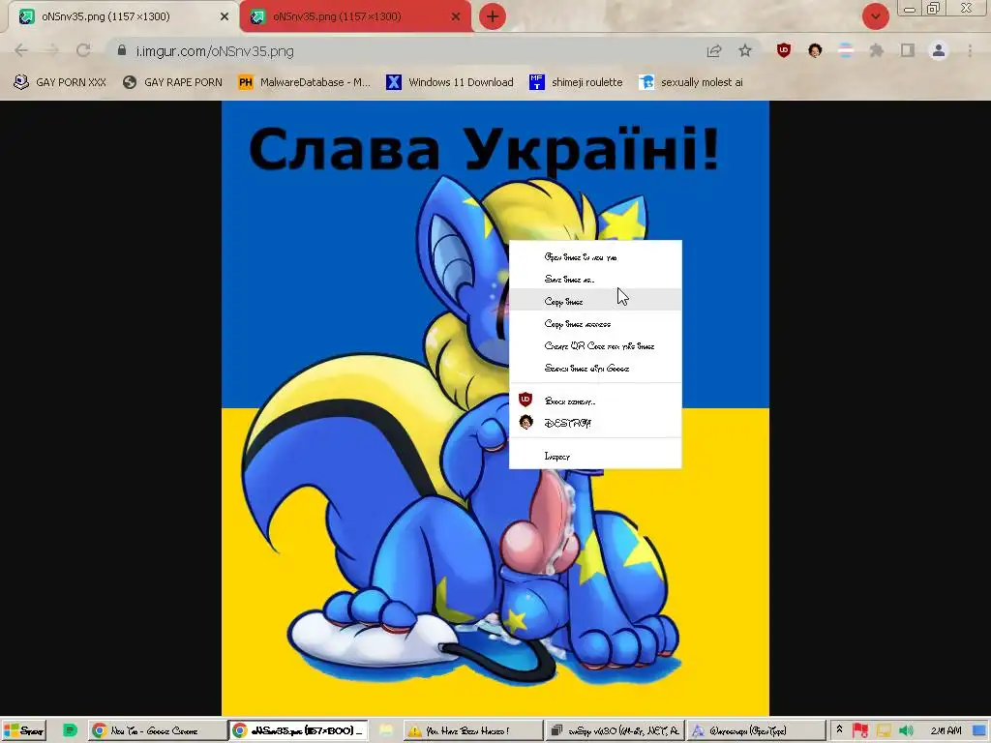Screen dimensions: 991x743
Task: Click the face icon beside DESTROY entry
Action: [x=526, y=422]
